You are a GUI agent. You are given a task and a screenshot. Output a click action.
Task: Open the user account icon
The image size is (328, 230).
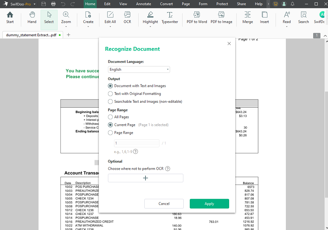coord(284,4)
